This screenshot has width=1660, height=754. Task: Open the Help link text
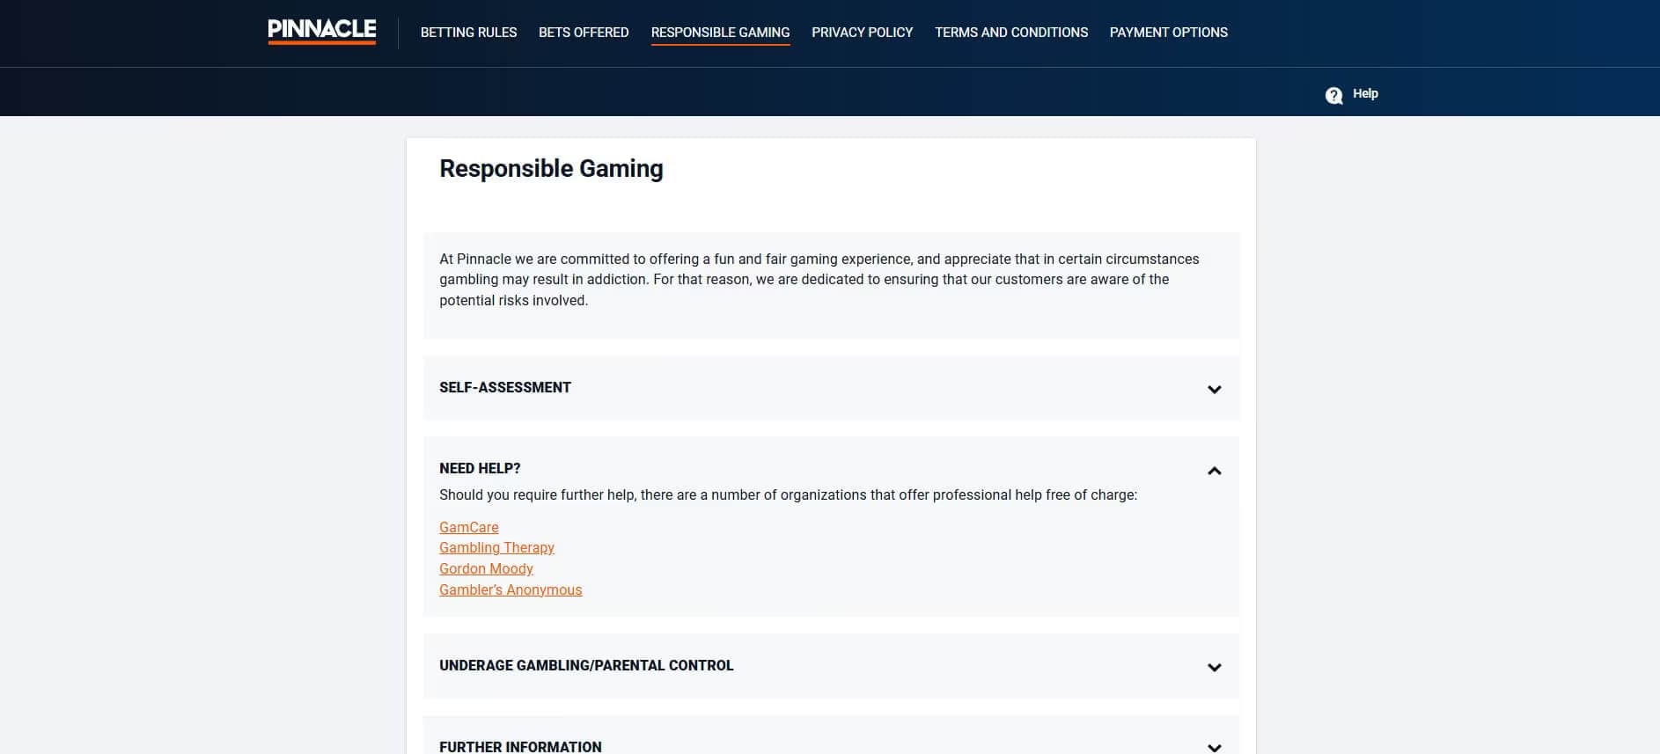coord(1365,93)
